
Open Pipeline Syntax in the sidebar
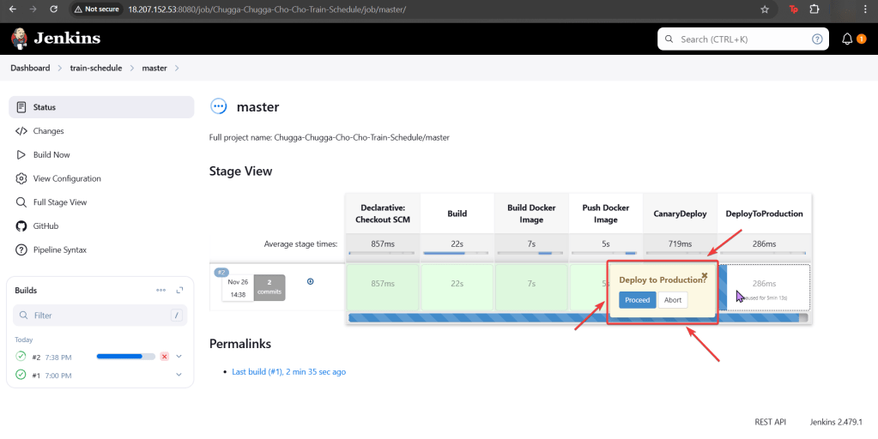click(x=59, y=250)
